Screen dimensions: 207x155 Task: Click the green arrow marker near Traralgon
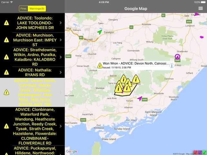click(x=100, y=32)
